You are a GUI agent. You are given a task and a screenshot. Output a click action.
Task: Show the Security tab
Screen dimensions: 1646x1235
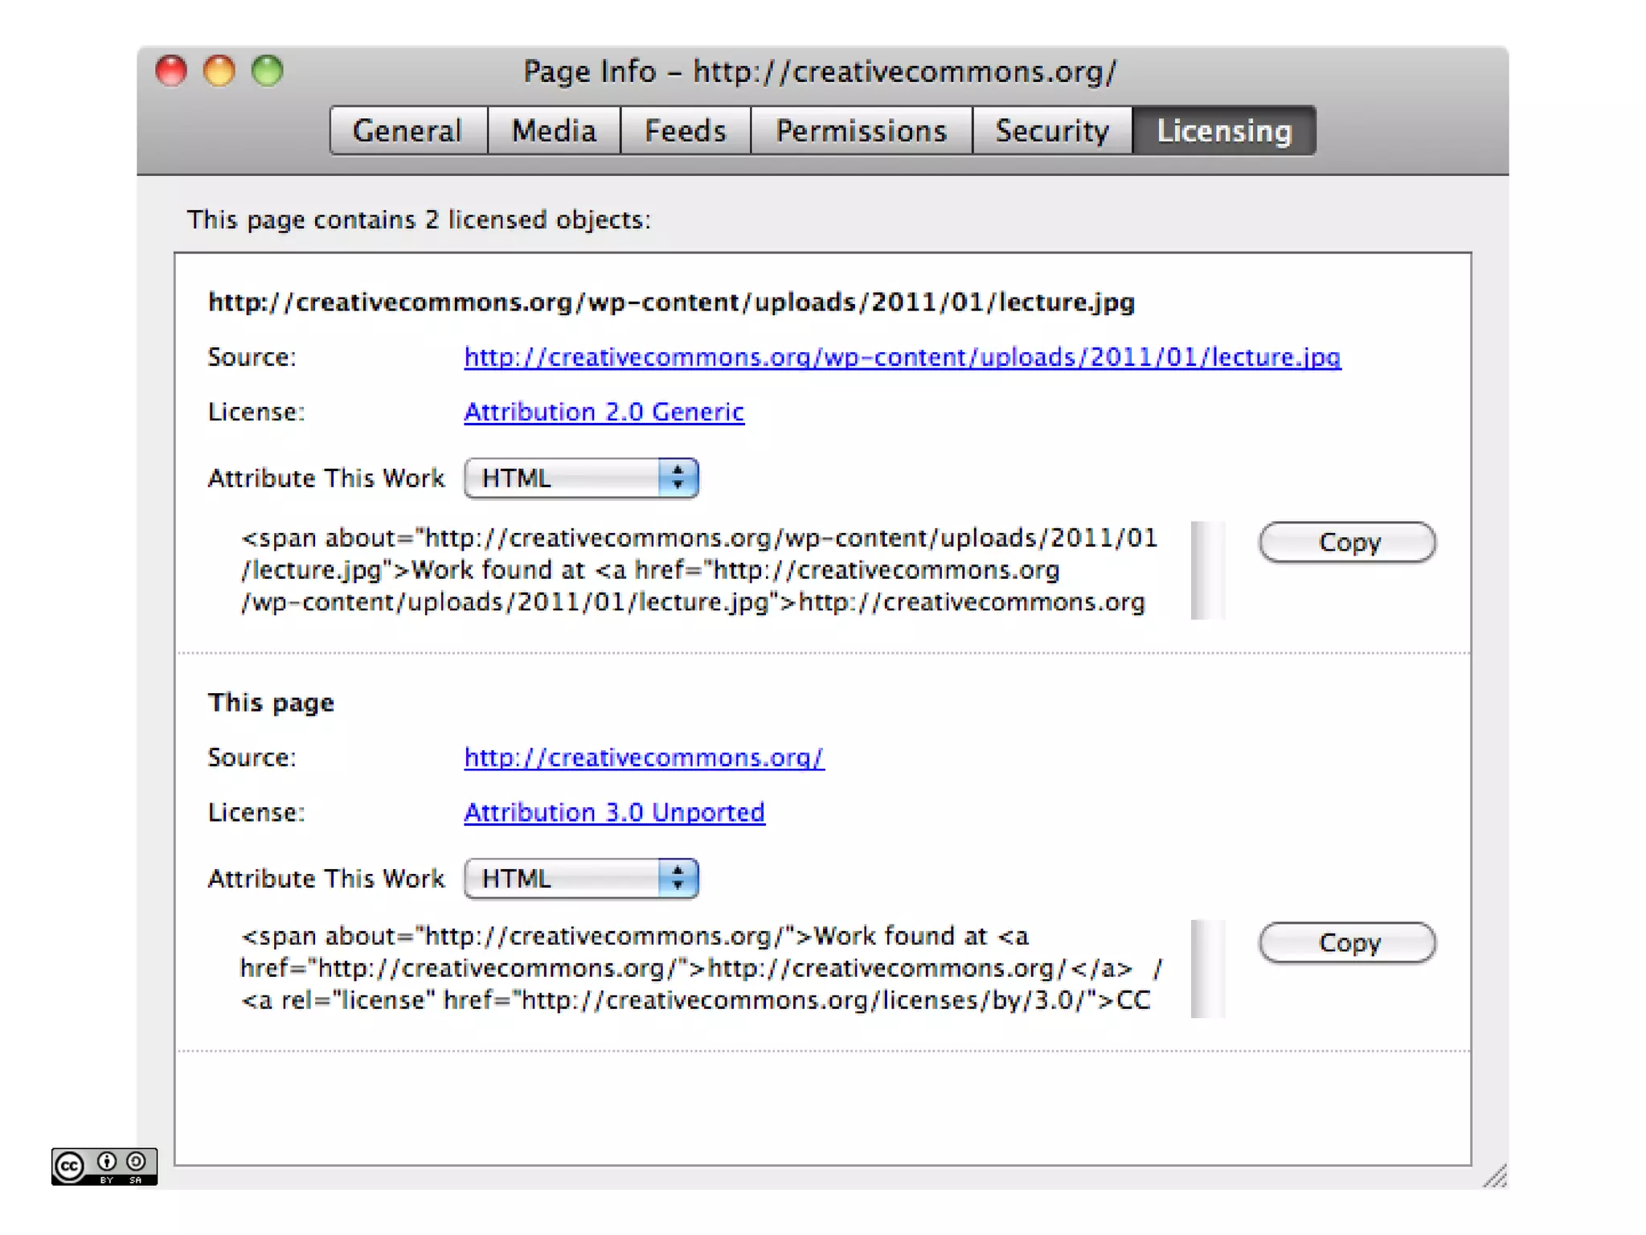pos(1051,130)
